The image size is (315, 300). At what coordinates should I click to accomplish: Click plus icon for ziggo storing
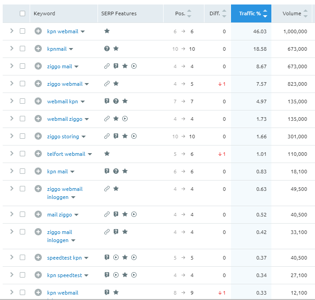click(38, 136)
